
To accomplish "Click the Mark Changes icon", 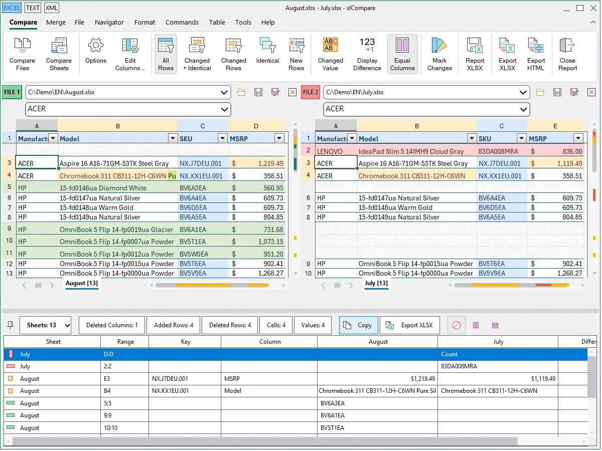I will (439, 54).
